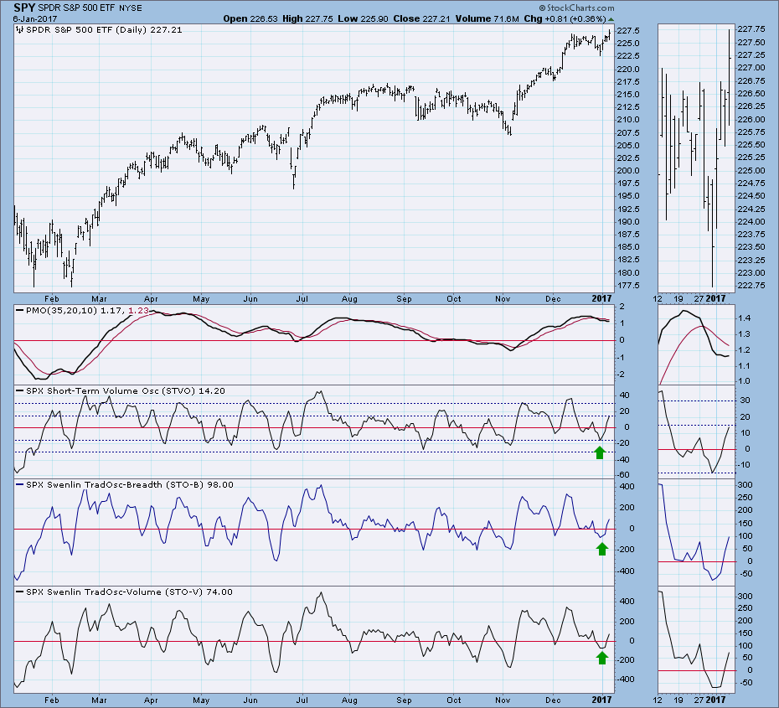779x708 pixels.
Task: Click the black line marker before the STVO legend
Action: (20, 391)
